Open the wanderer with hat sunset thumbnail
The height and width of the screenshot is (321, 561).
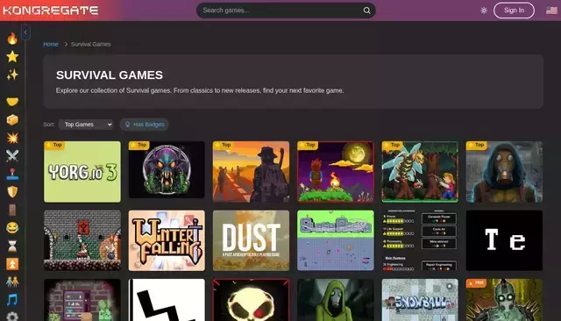click(x=252, y=172)
